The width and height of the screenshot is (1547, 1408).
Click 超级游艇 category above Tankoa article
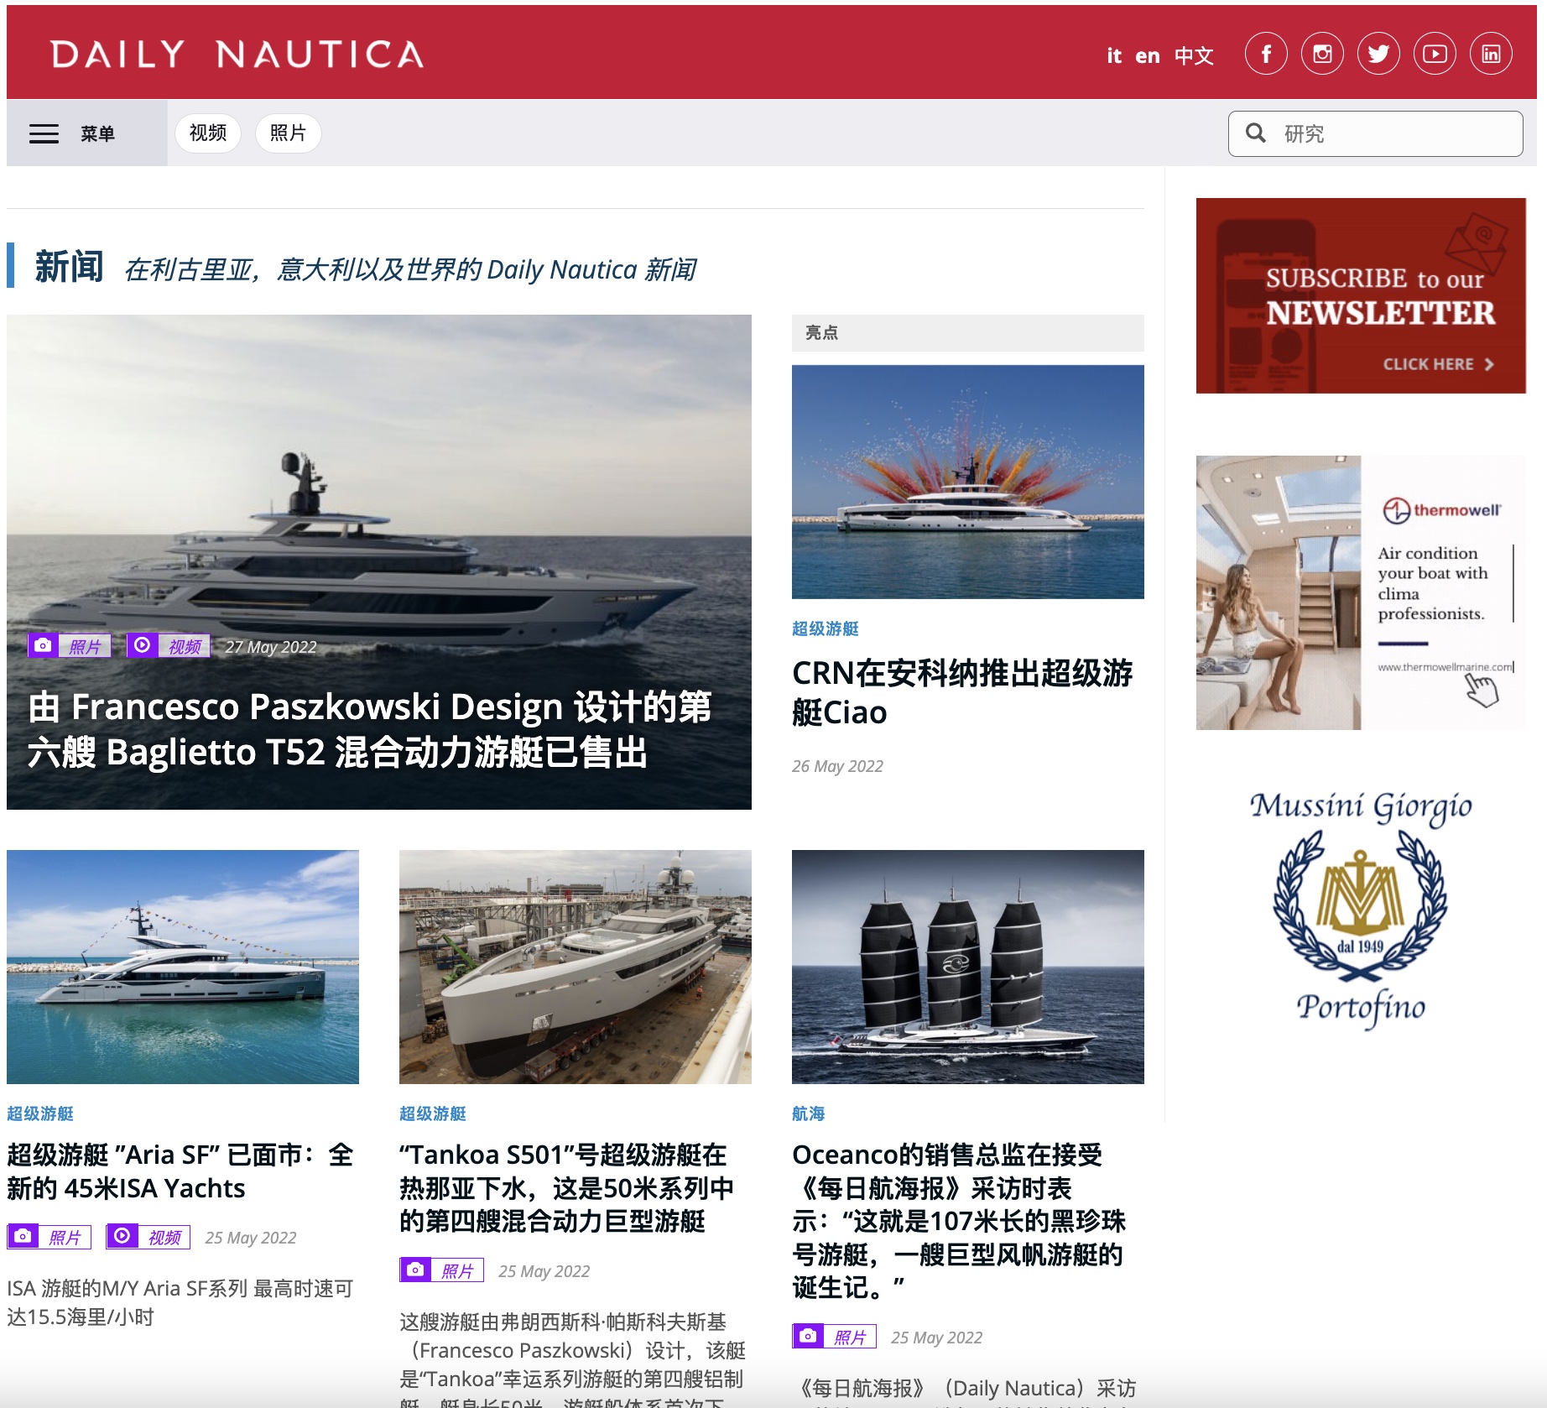[x=433, y=1113]
